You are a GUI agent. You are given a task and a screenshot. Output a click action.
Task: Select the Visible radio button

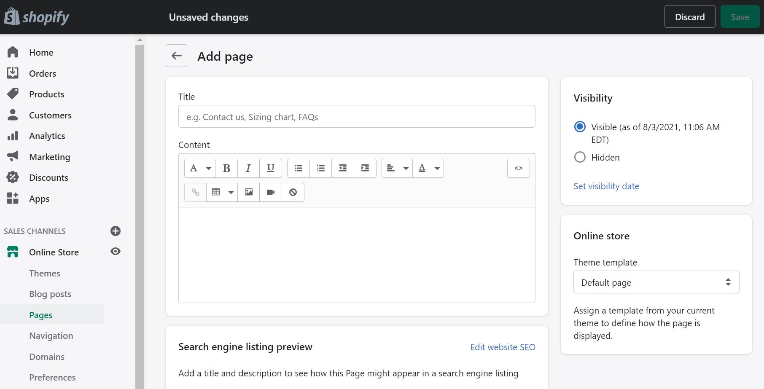580,127
